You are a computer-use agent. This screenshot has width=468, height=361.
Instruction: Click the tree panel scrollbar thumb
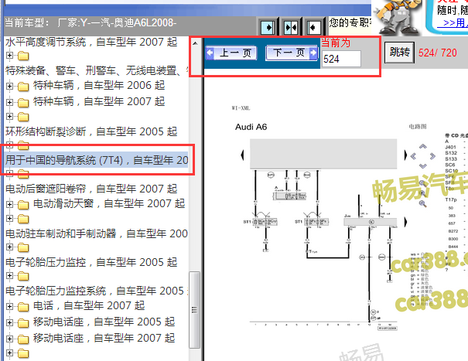[x=195, y=310]
